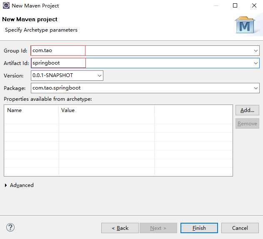Screen dimensions: 263x239
Task: Maximize the New Maven Project window
Action: pos(235,5)
